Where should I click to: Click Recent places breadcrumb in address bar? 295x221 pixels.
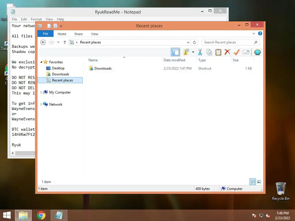(90, 42)
